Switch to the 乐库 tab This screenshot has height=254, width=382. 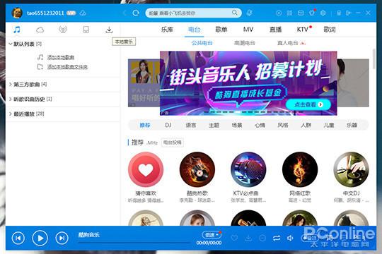click(x=167, y=30)
